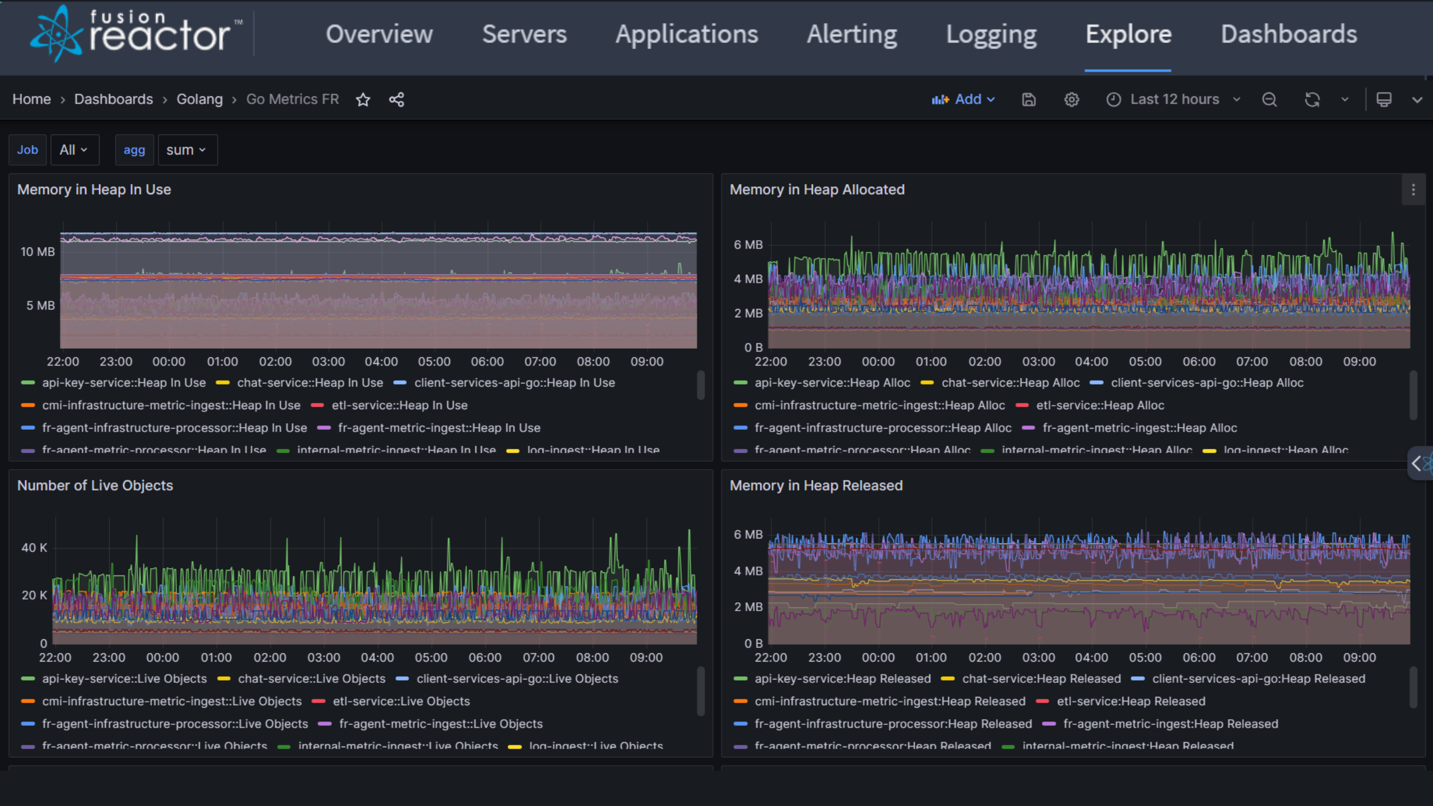Click the monitor display mode icon
1433x806 pixels.
[x=1384, y=100]
